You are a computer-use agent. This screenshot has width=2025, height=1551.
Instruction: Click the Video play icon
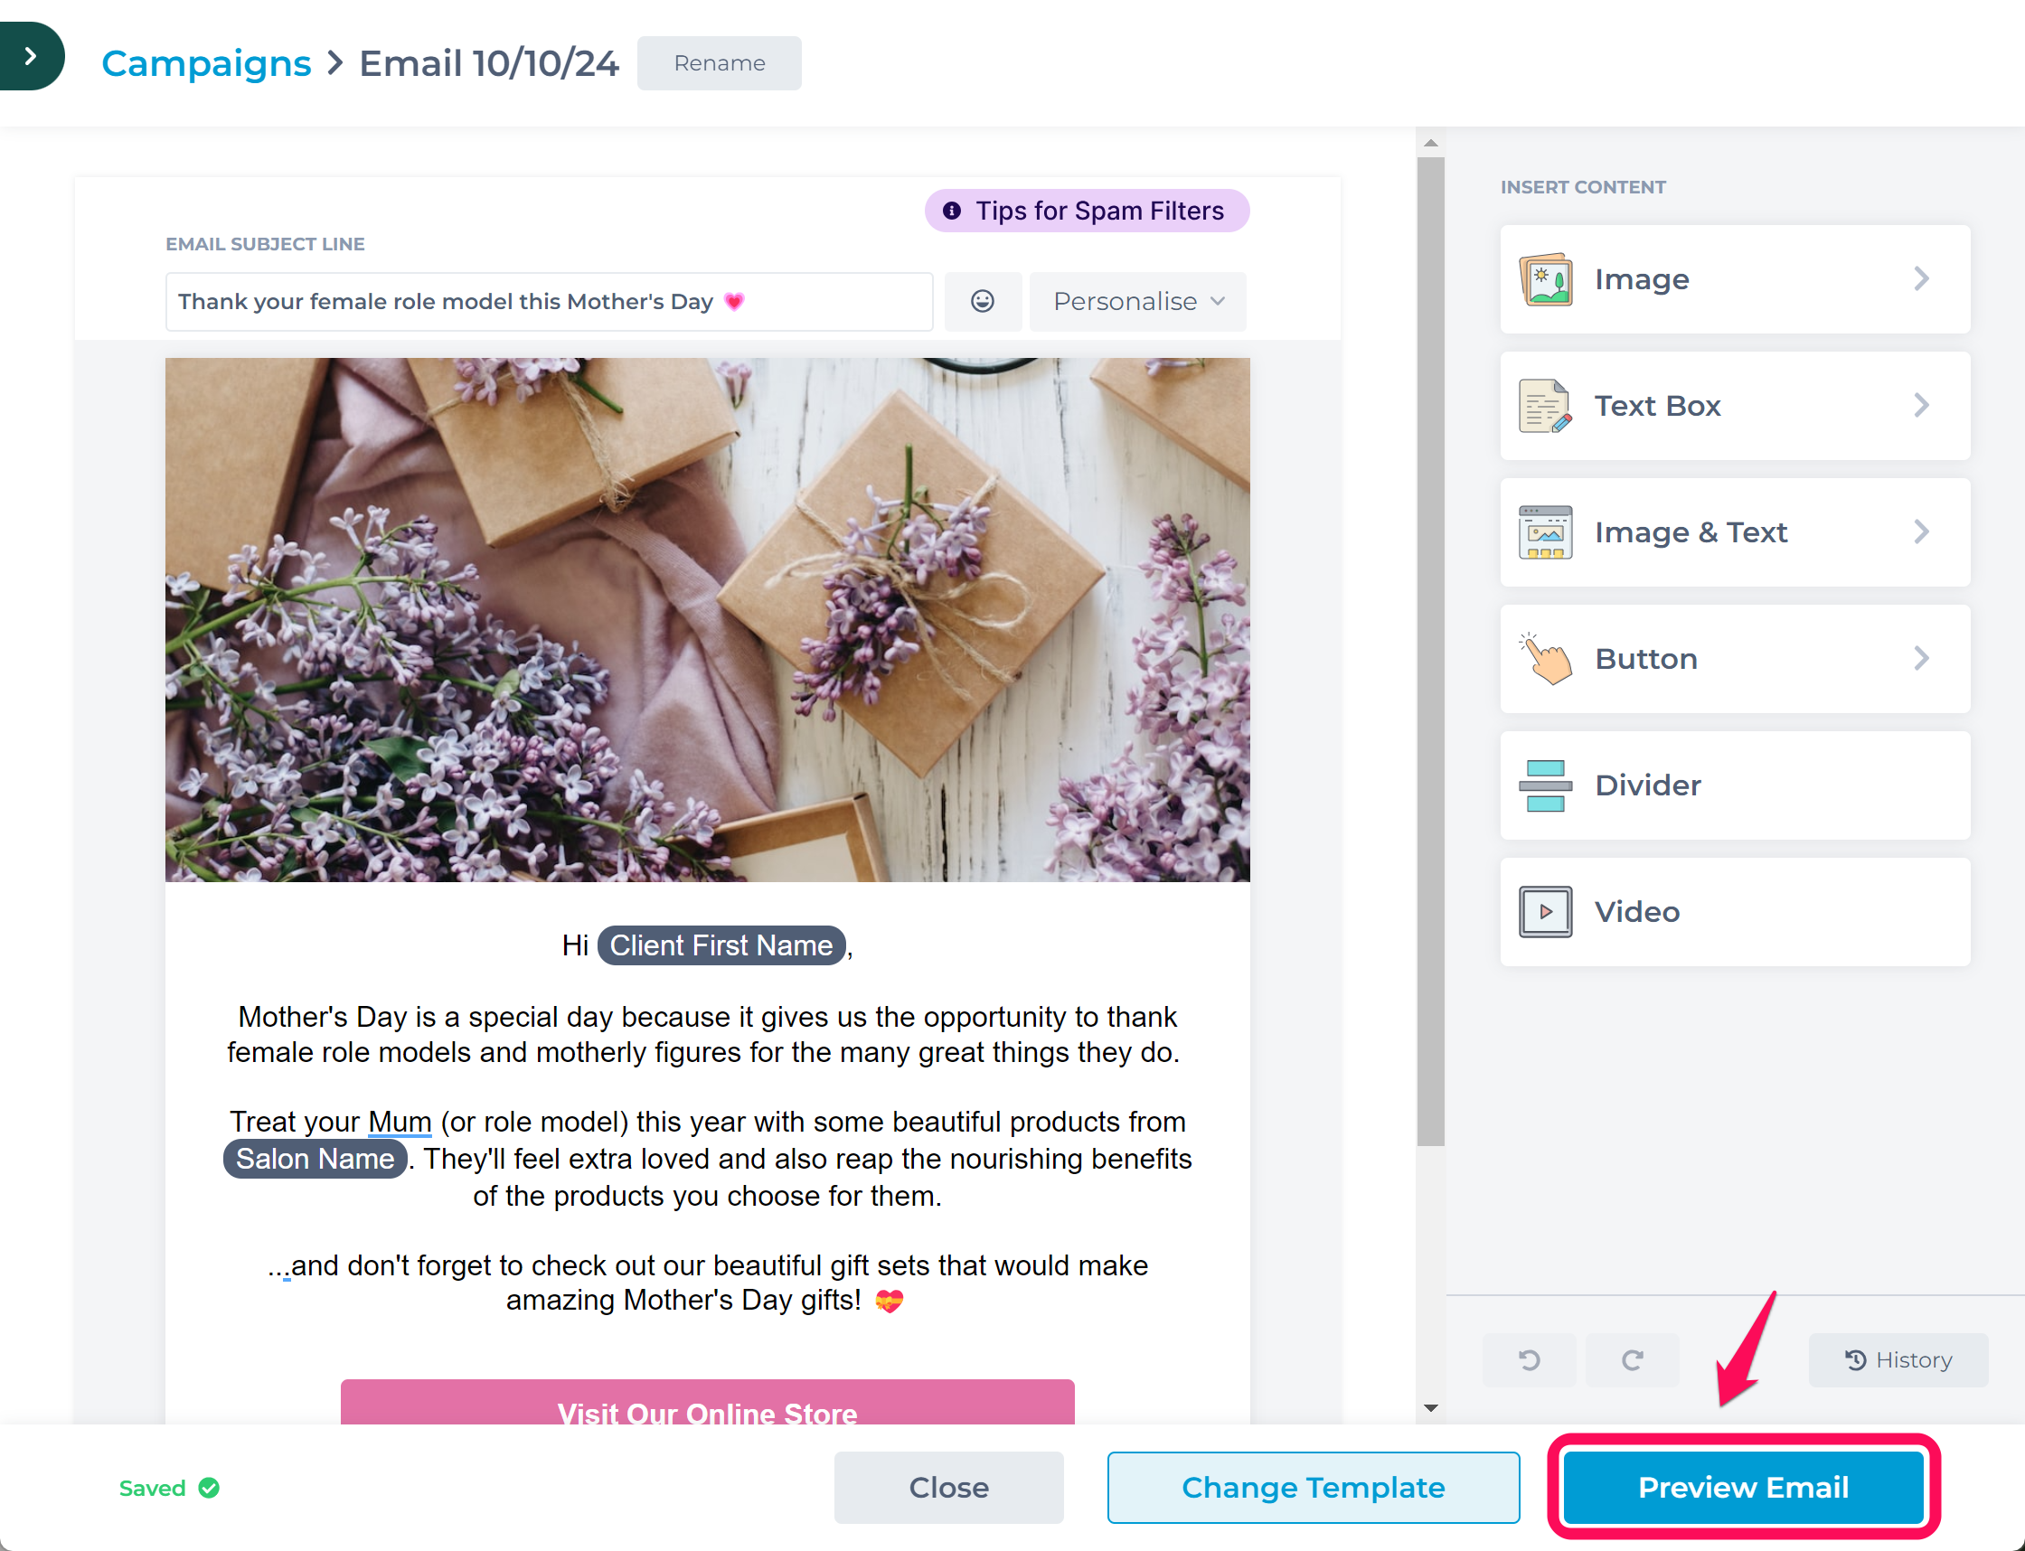(1546, 912)
